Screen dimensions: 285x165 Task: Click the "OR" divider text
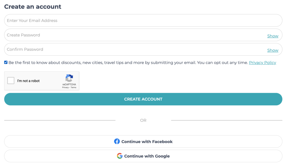[143, 120]
